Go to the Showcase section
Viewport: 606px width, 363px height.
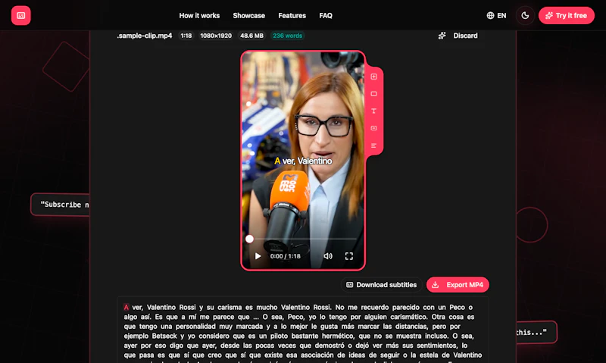(x=249, y=15)
